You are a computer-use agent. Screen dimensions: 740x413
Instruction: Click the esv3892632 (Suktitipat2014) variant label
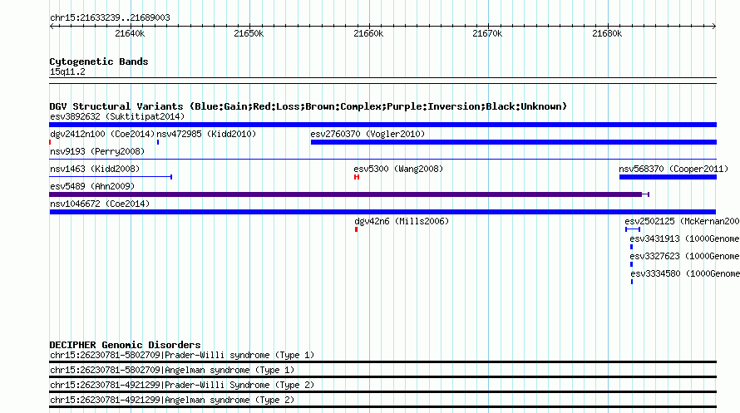[x=117, y=116]
